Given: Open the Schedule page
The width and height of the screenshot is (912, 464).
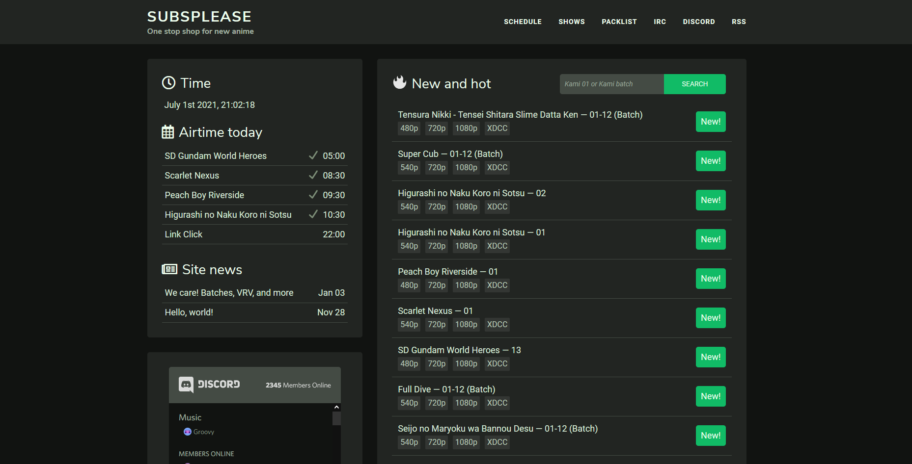Looking at the screenshot, I should coord(523,22).
